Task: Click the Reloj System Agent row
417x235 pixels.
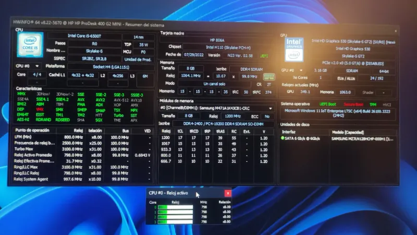Action: click(x=83, y=179)
